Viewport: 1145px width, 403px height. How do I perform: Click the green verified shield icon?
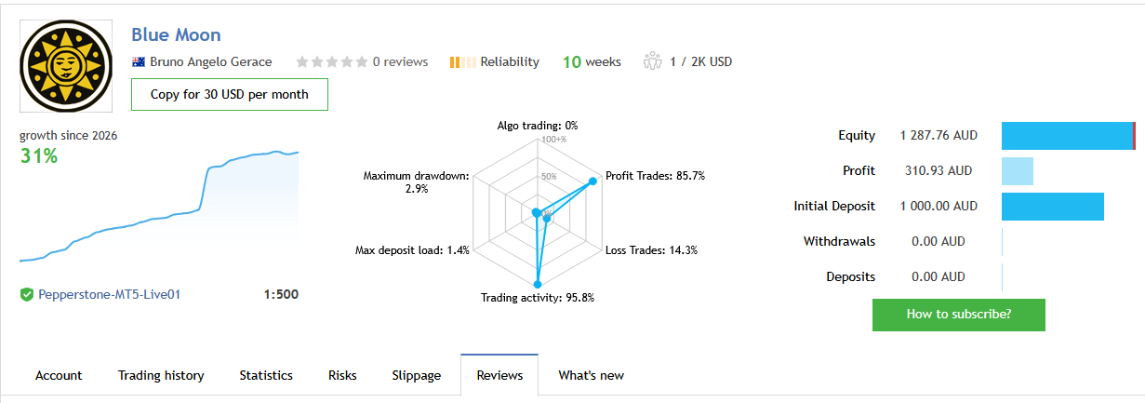pyautogui.click(x=27, y=295)
